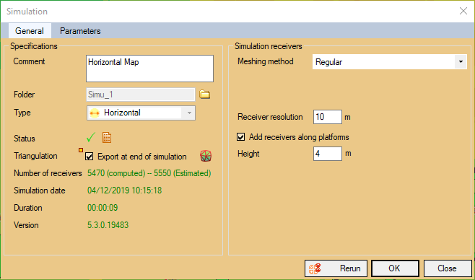Image resolution: width=475 pixels, height=280 pixels.
Task: Click the triangulation mesh export icon
Action: 206,156
